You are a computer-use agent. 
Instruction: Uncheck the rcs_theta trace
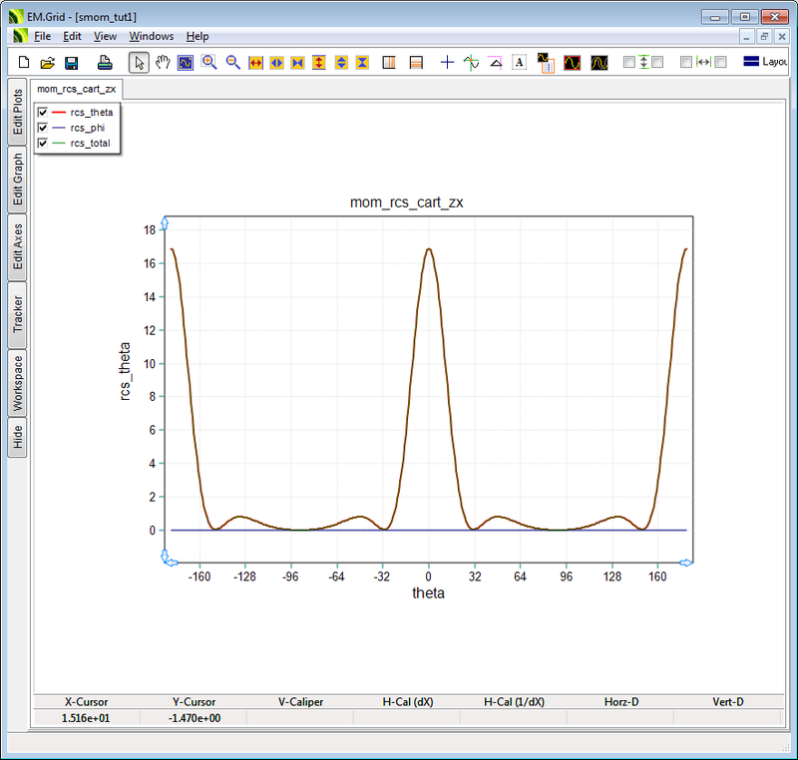(x=42, y=112)
